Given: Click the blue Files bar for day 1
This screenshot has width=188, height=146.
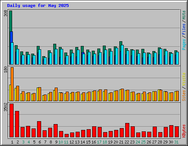Looking at the screenshot, I should 11,37.
